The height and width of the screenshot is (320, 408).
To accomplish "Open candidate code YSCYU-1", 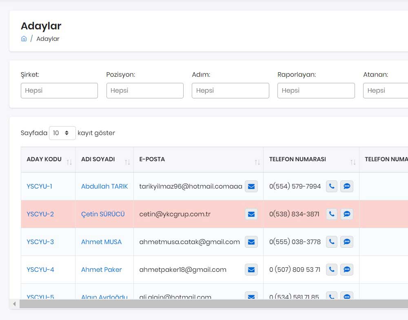I will pos(39,187).
